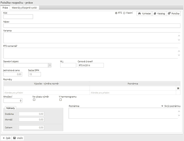Click Klikněte pro přidání under Poznámka column
This screenshot has width=184, height=141.
click(x=100, y=93)
